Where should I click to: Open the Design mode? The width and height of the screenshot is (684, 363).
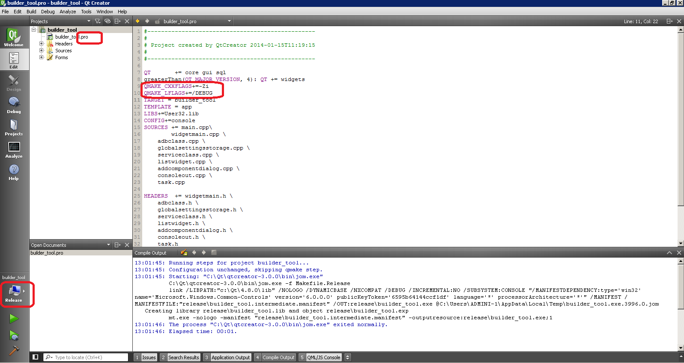tap(14, 82)
